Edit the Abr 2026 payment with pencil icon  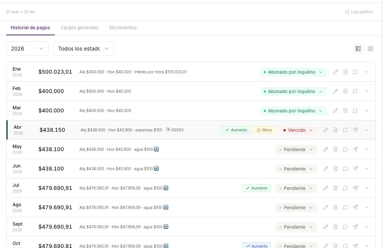pos(325,130)
